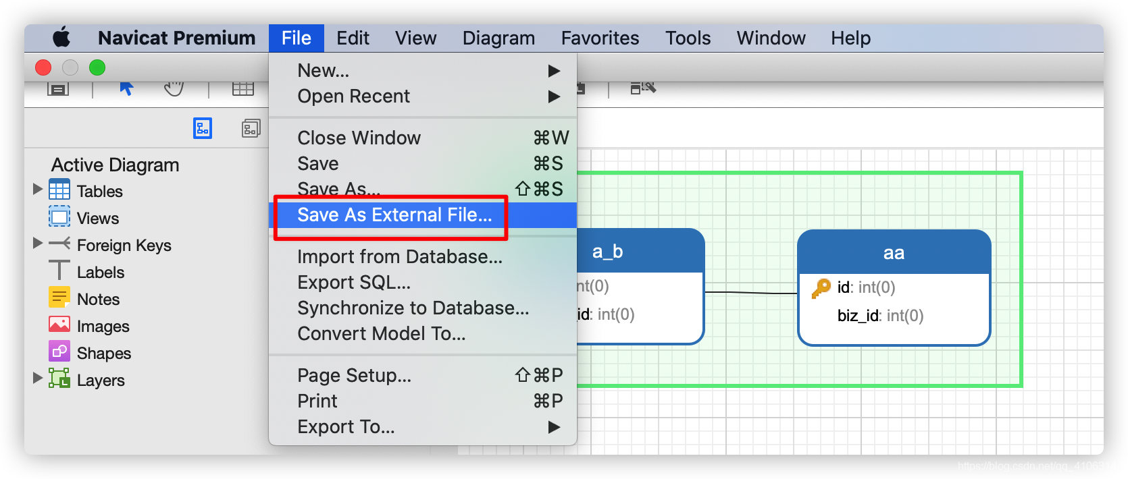Select Views in the Active Diagram tree
Viewport: 1128px width, 479px height.
tap(97, 219)
